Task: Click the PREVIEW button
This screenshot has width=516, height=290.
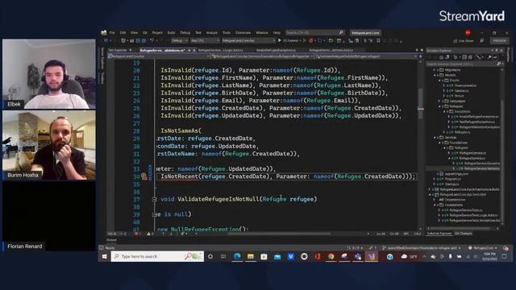Action: point(499,41)
